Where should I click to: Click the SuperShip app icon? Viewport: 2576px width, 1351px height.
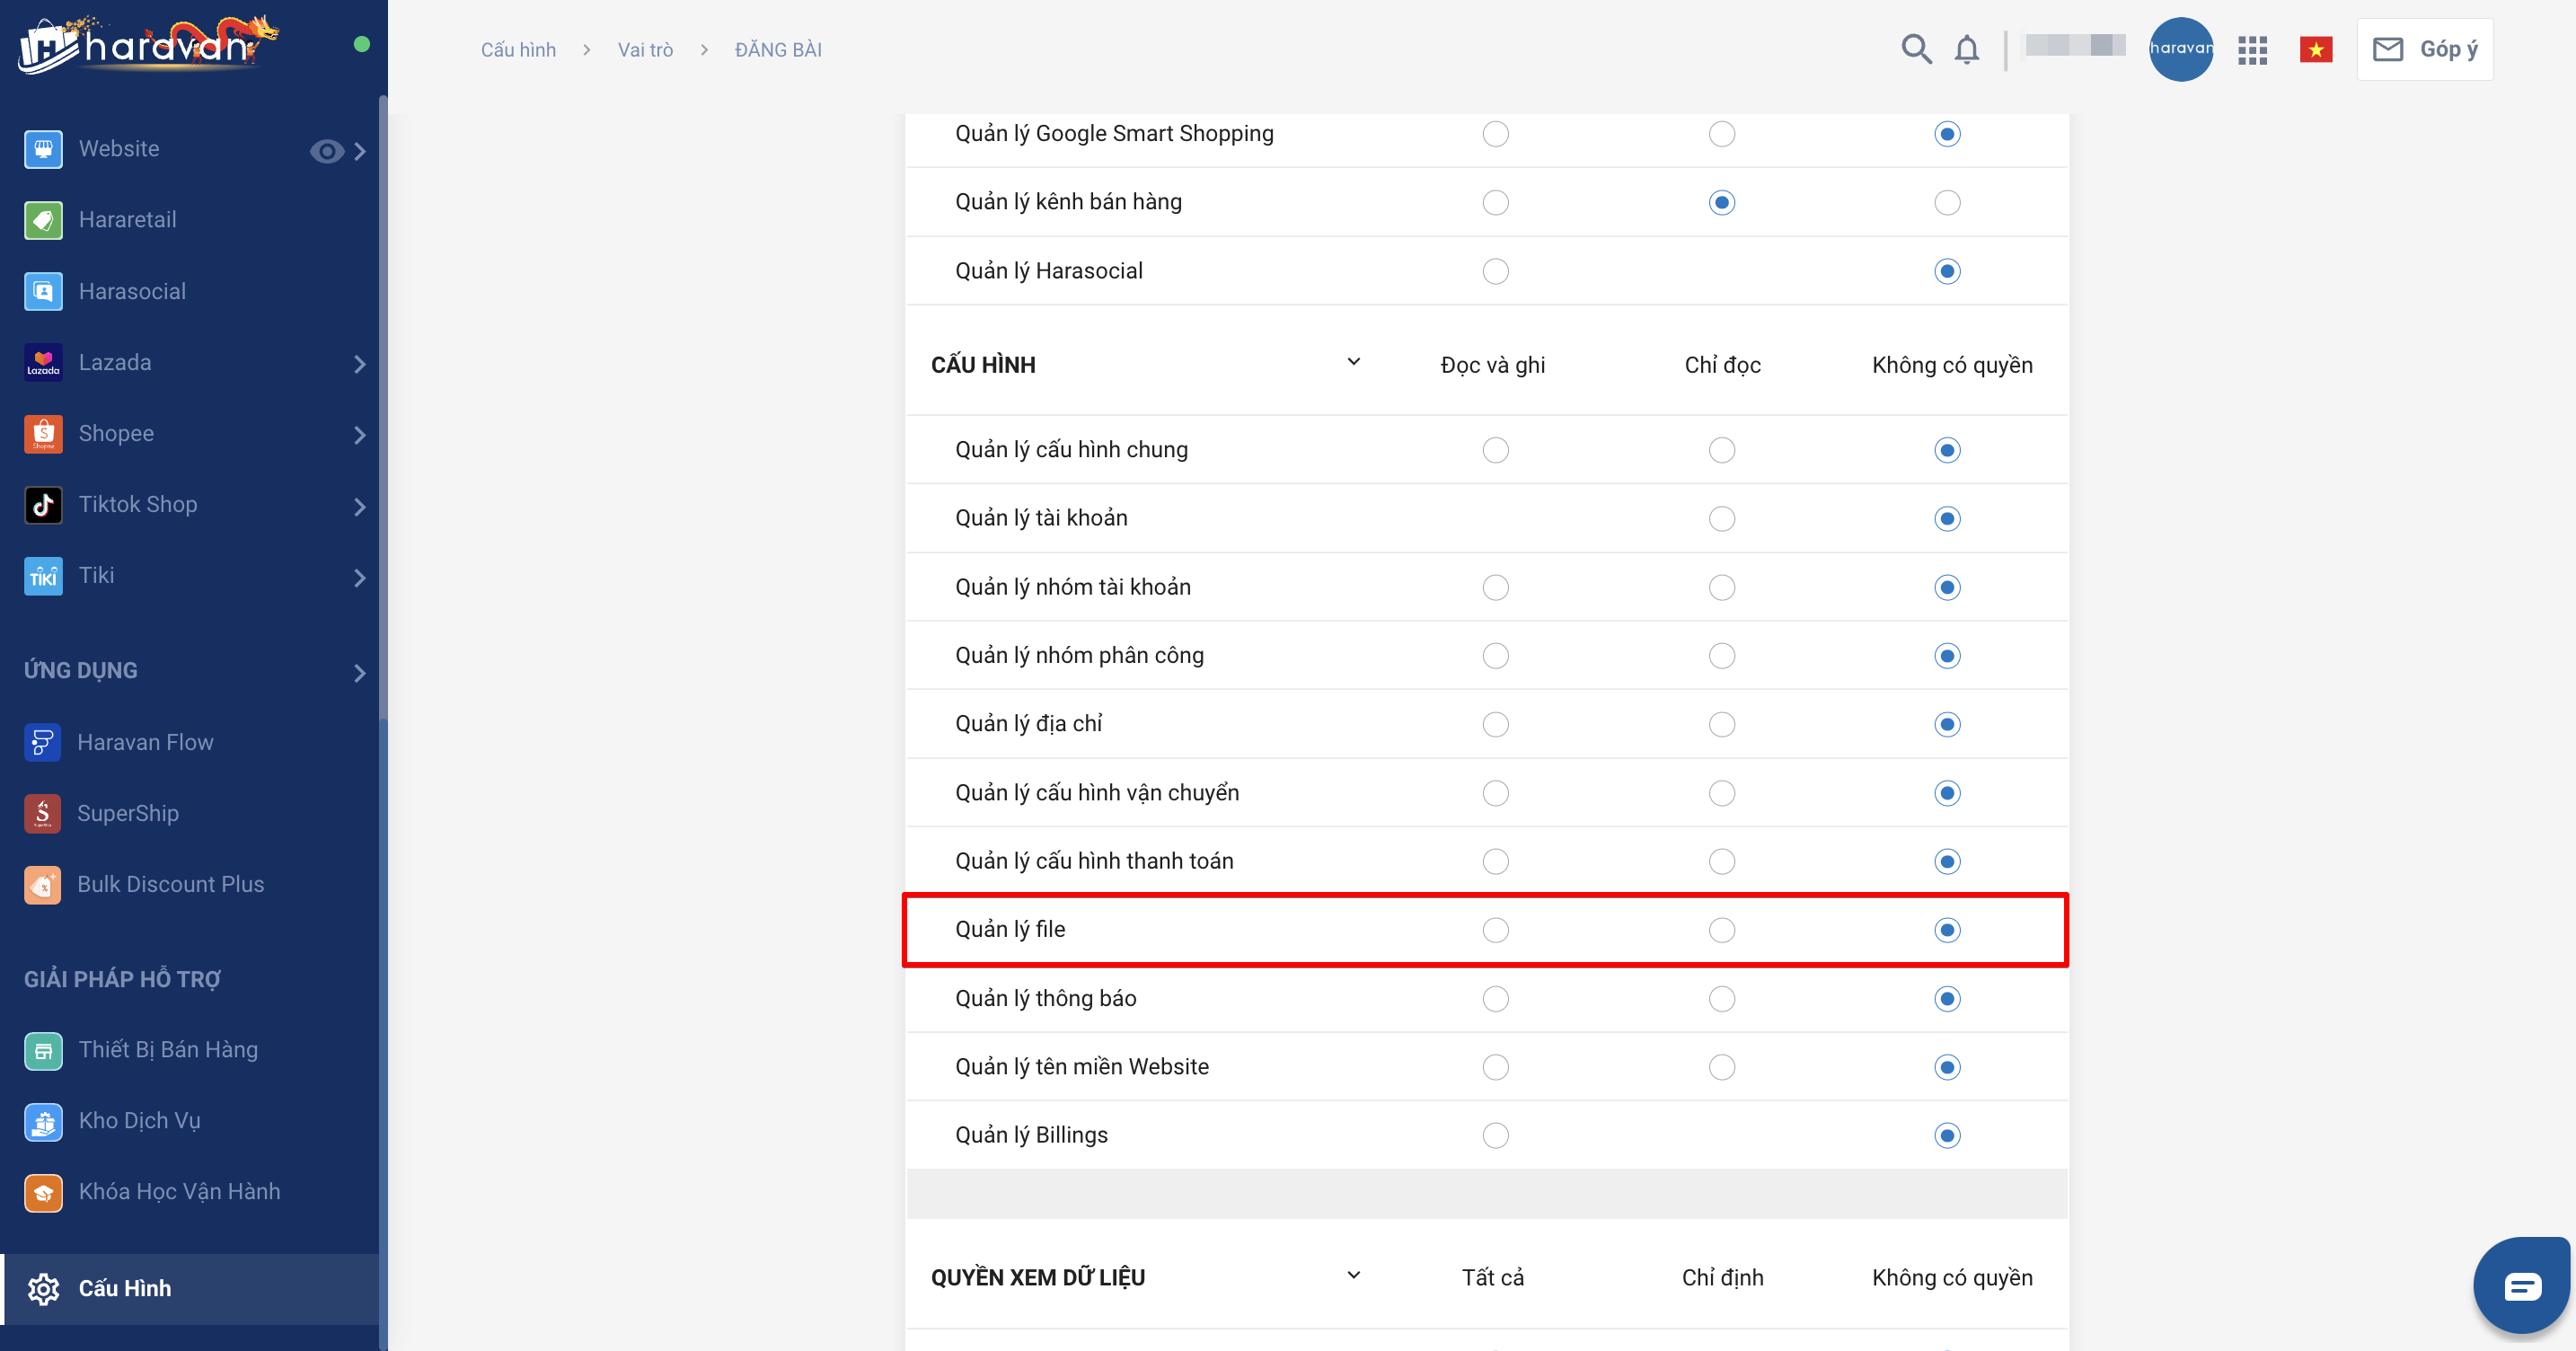(x=43, y=813)
